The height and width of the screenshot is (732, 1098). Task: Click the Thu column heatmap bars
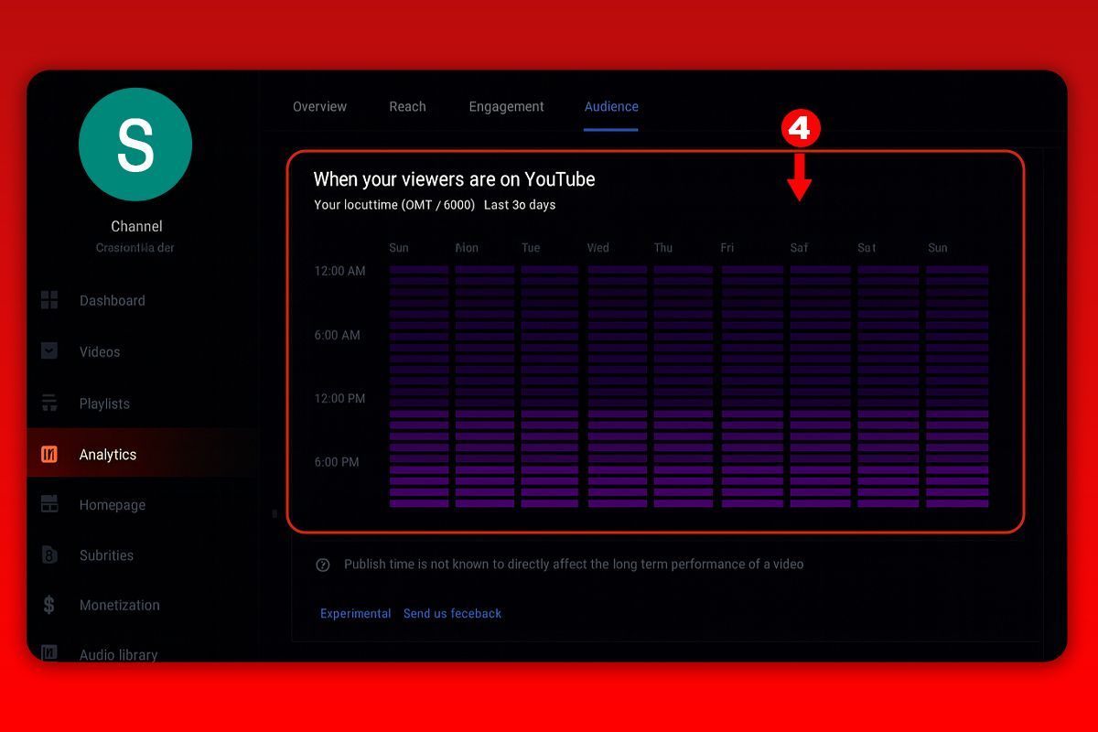[x=683, y=386]
